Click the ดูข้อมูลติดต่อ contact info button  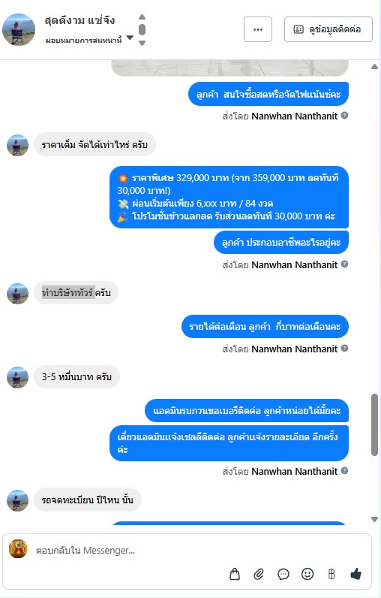328,29
